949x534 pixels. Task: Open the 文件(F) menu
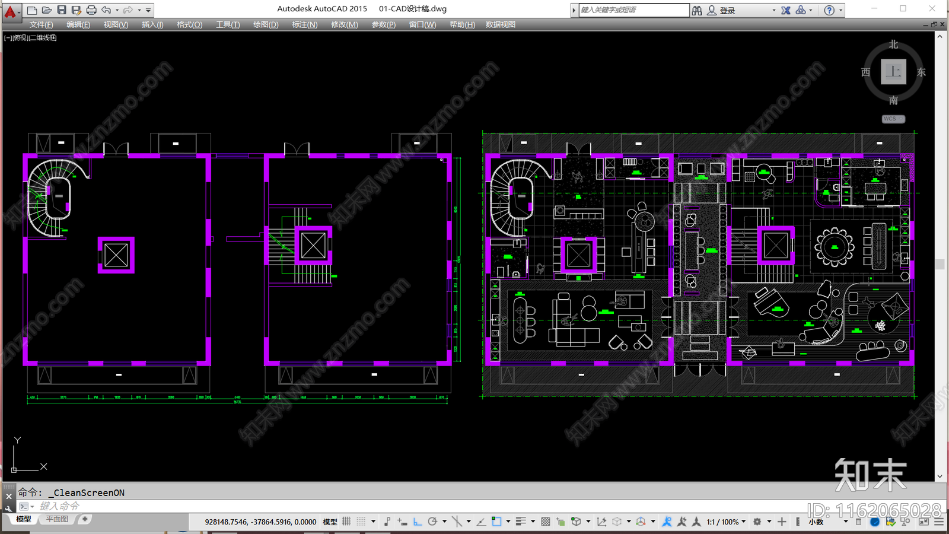[x=42, y=25]
